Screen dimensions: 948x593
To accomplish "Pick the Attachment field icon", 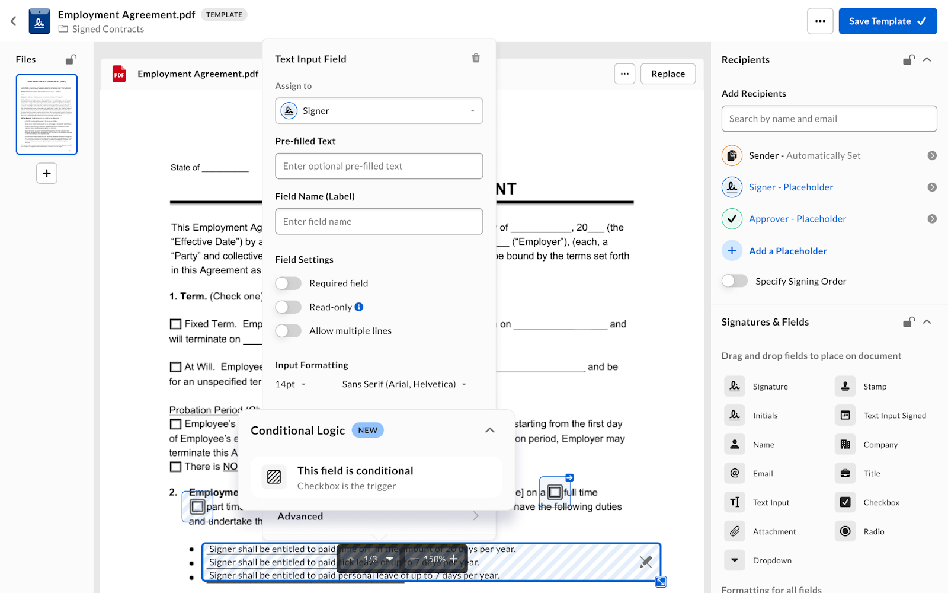I will (734, 531).
